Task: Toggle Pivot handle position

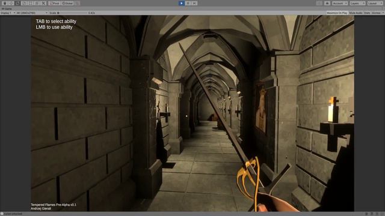Action: [54, 4]
